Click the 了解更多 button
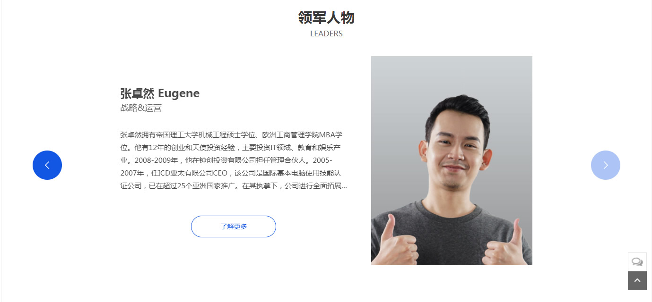Image resolution: width=652 pixels, height=302 pixels. click(234, 226)
